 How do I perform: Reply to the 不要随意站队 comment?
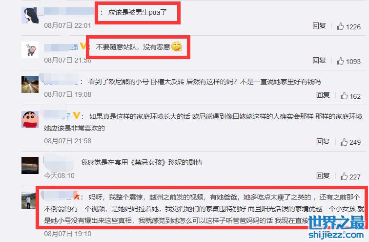click(319, 60)
